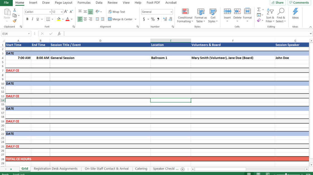The width and height of the screenshot is (313, 175).
Task: Open Format as Table gallery
Action: [201, 12]
